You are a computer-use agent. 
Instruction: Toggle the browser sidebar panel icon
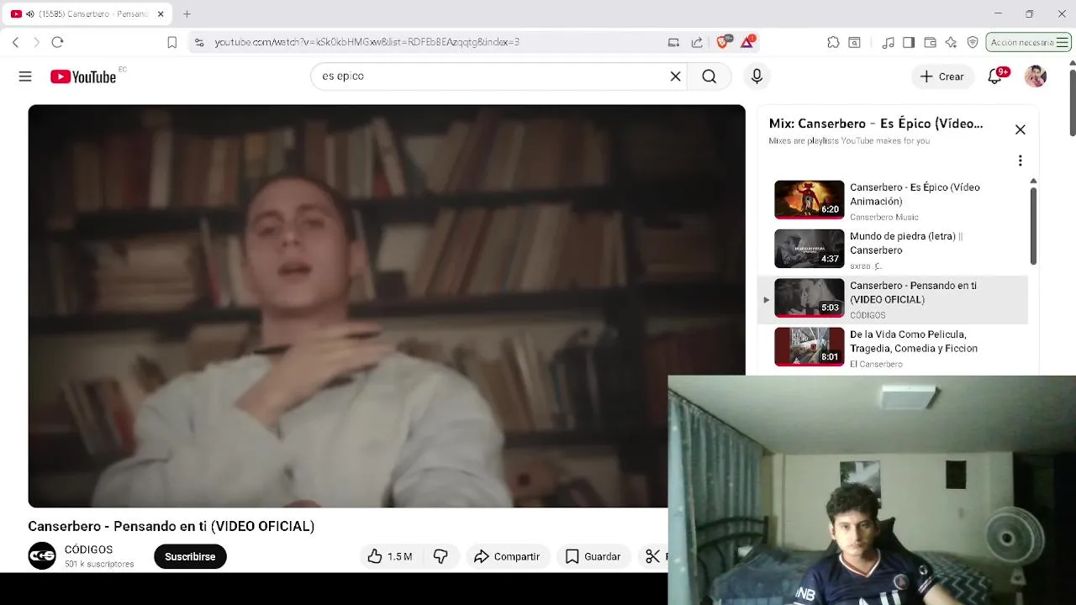click(909, 42)
